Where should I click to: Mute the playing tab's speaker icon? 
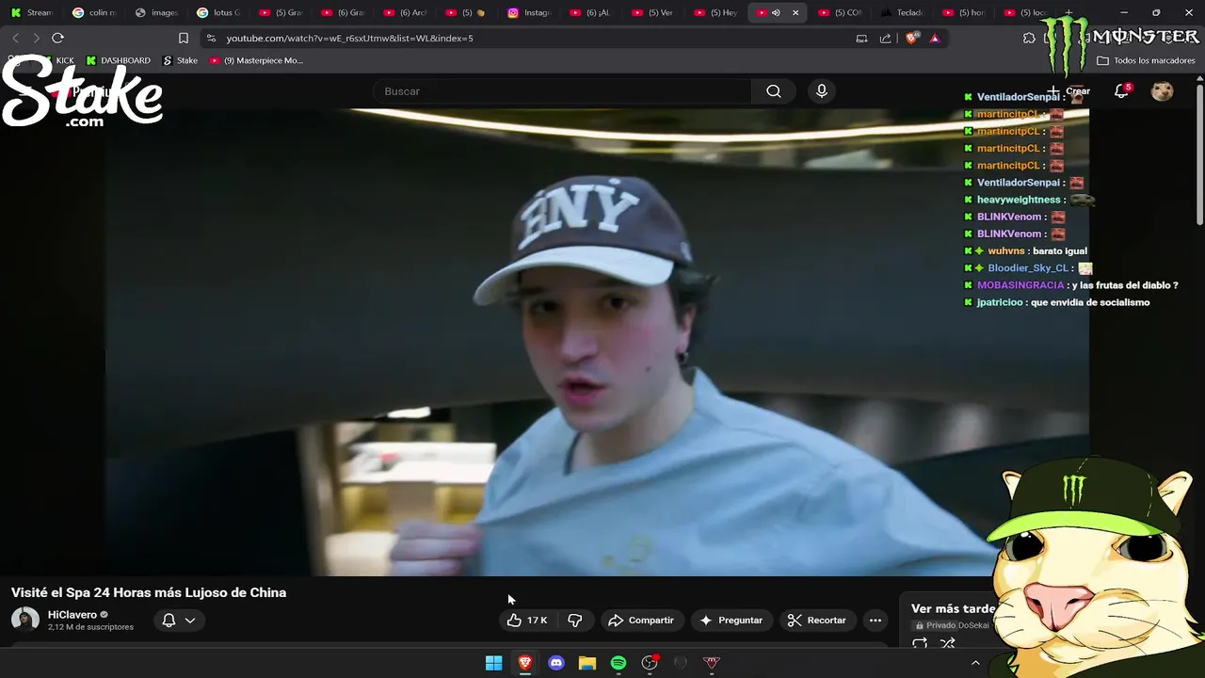coord(776,12)
